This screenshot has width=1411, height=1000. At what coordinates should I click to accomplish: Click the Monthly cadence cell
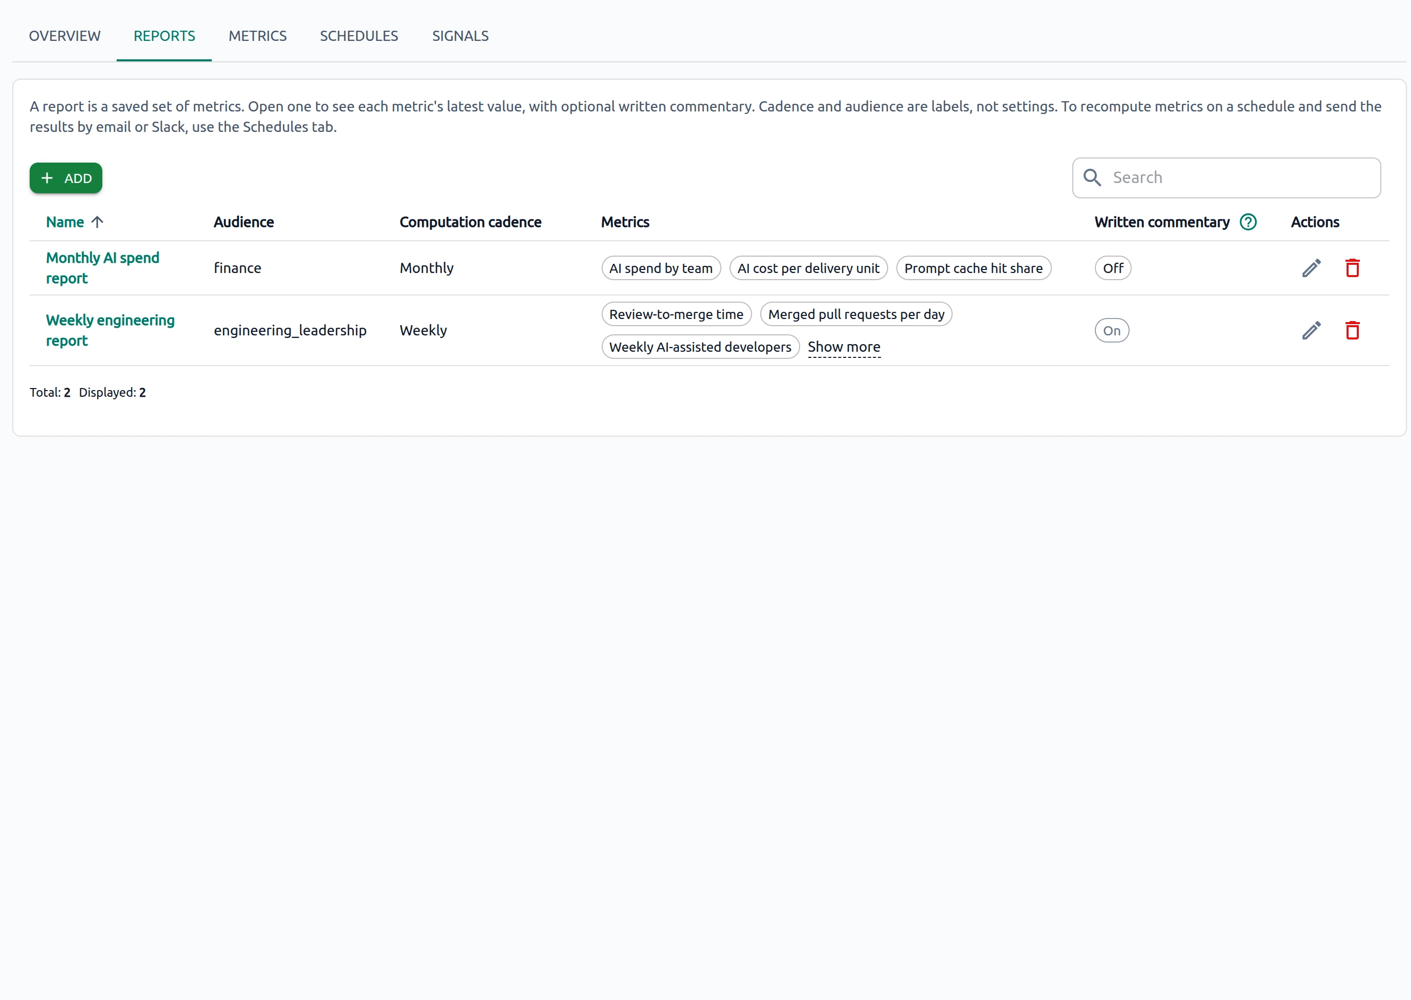coord(426,268)
